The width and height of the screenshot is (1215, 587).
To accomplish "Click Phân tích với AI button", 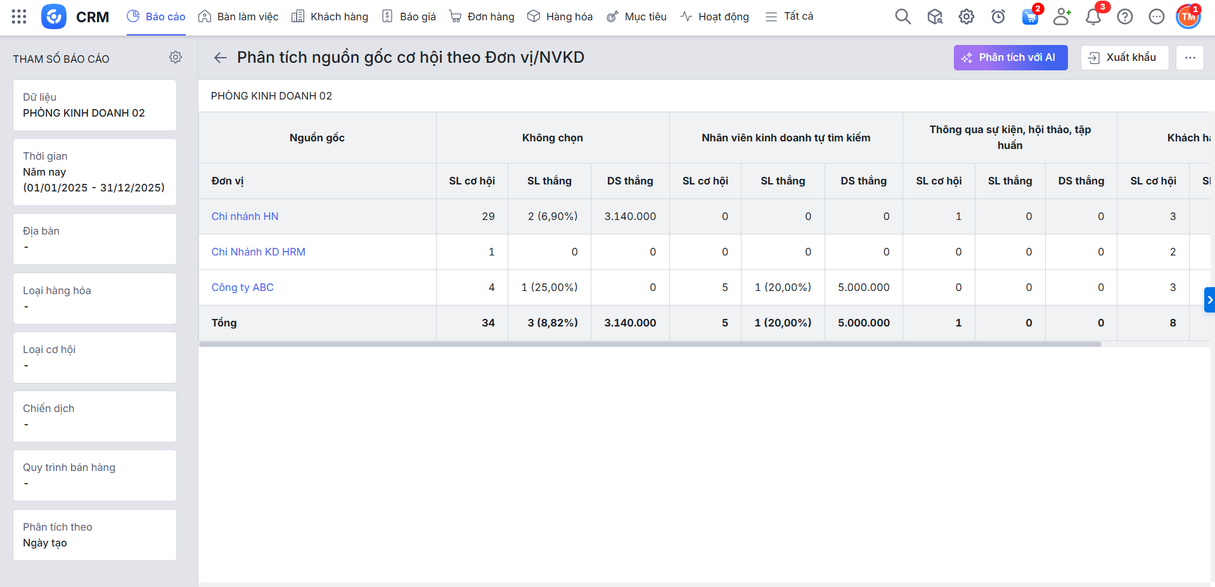I will pyautogui.click(x=1010, y=58).
